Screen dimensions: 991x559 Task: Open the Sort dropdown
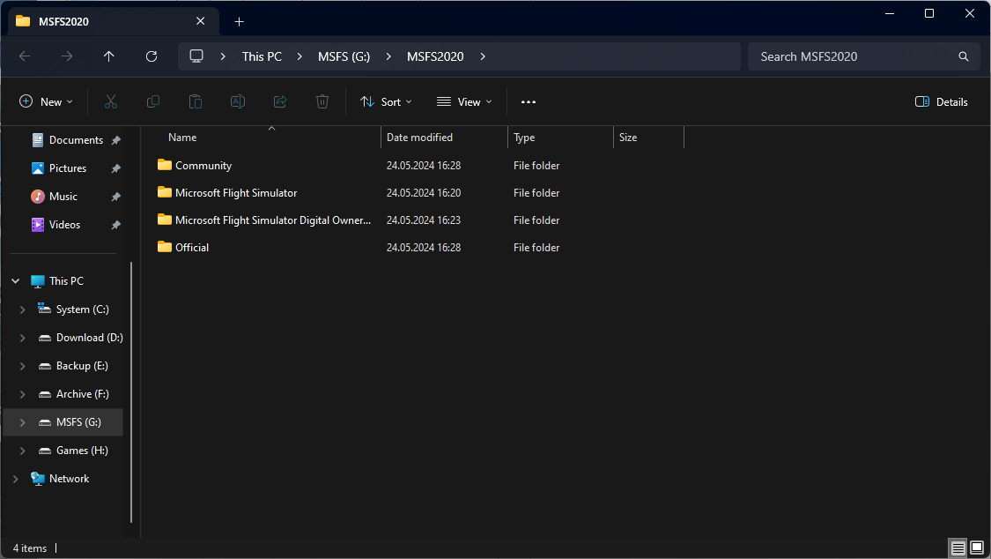[386, 102]
